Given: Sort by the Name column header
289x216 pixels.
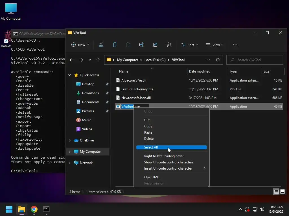Looking at the screenshot, I should 124,71.
